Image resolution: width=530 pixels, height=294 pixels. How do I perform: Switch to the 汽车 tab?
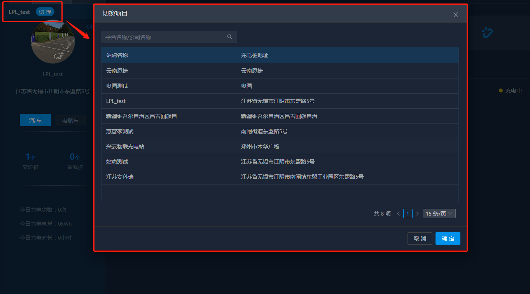35,120
